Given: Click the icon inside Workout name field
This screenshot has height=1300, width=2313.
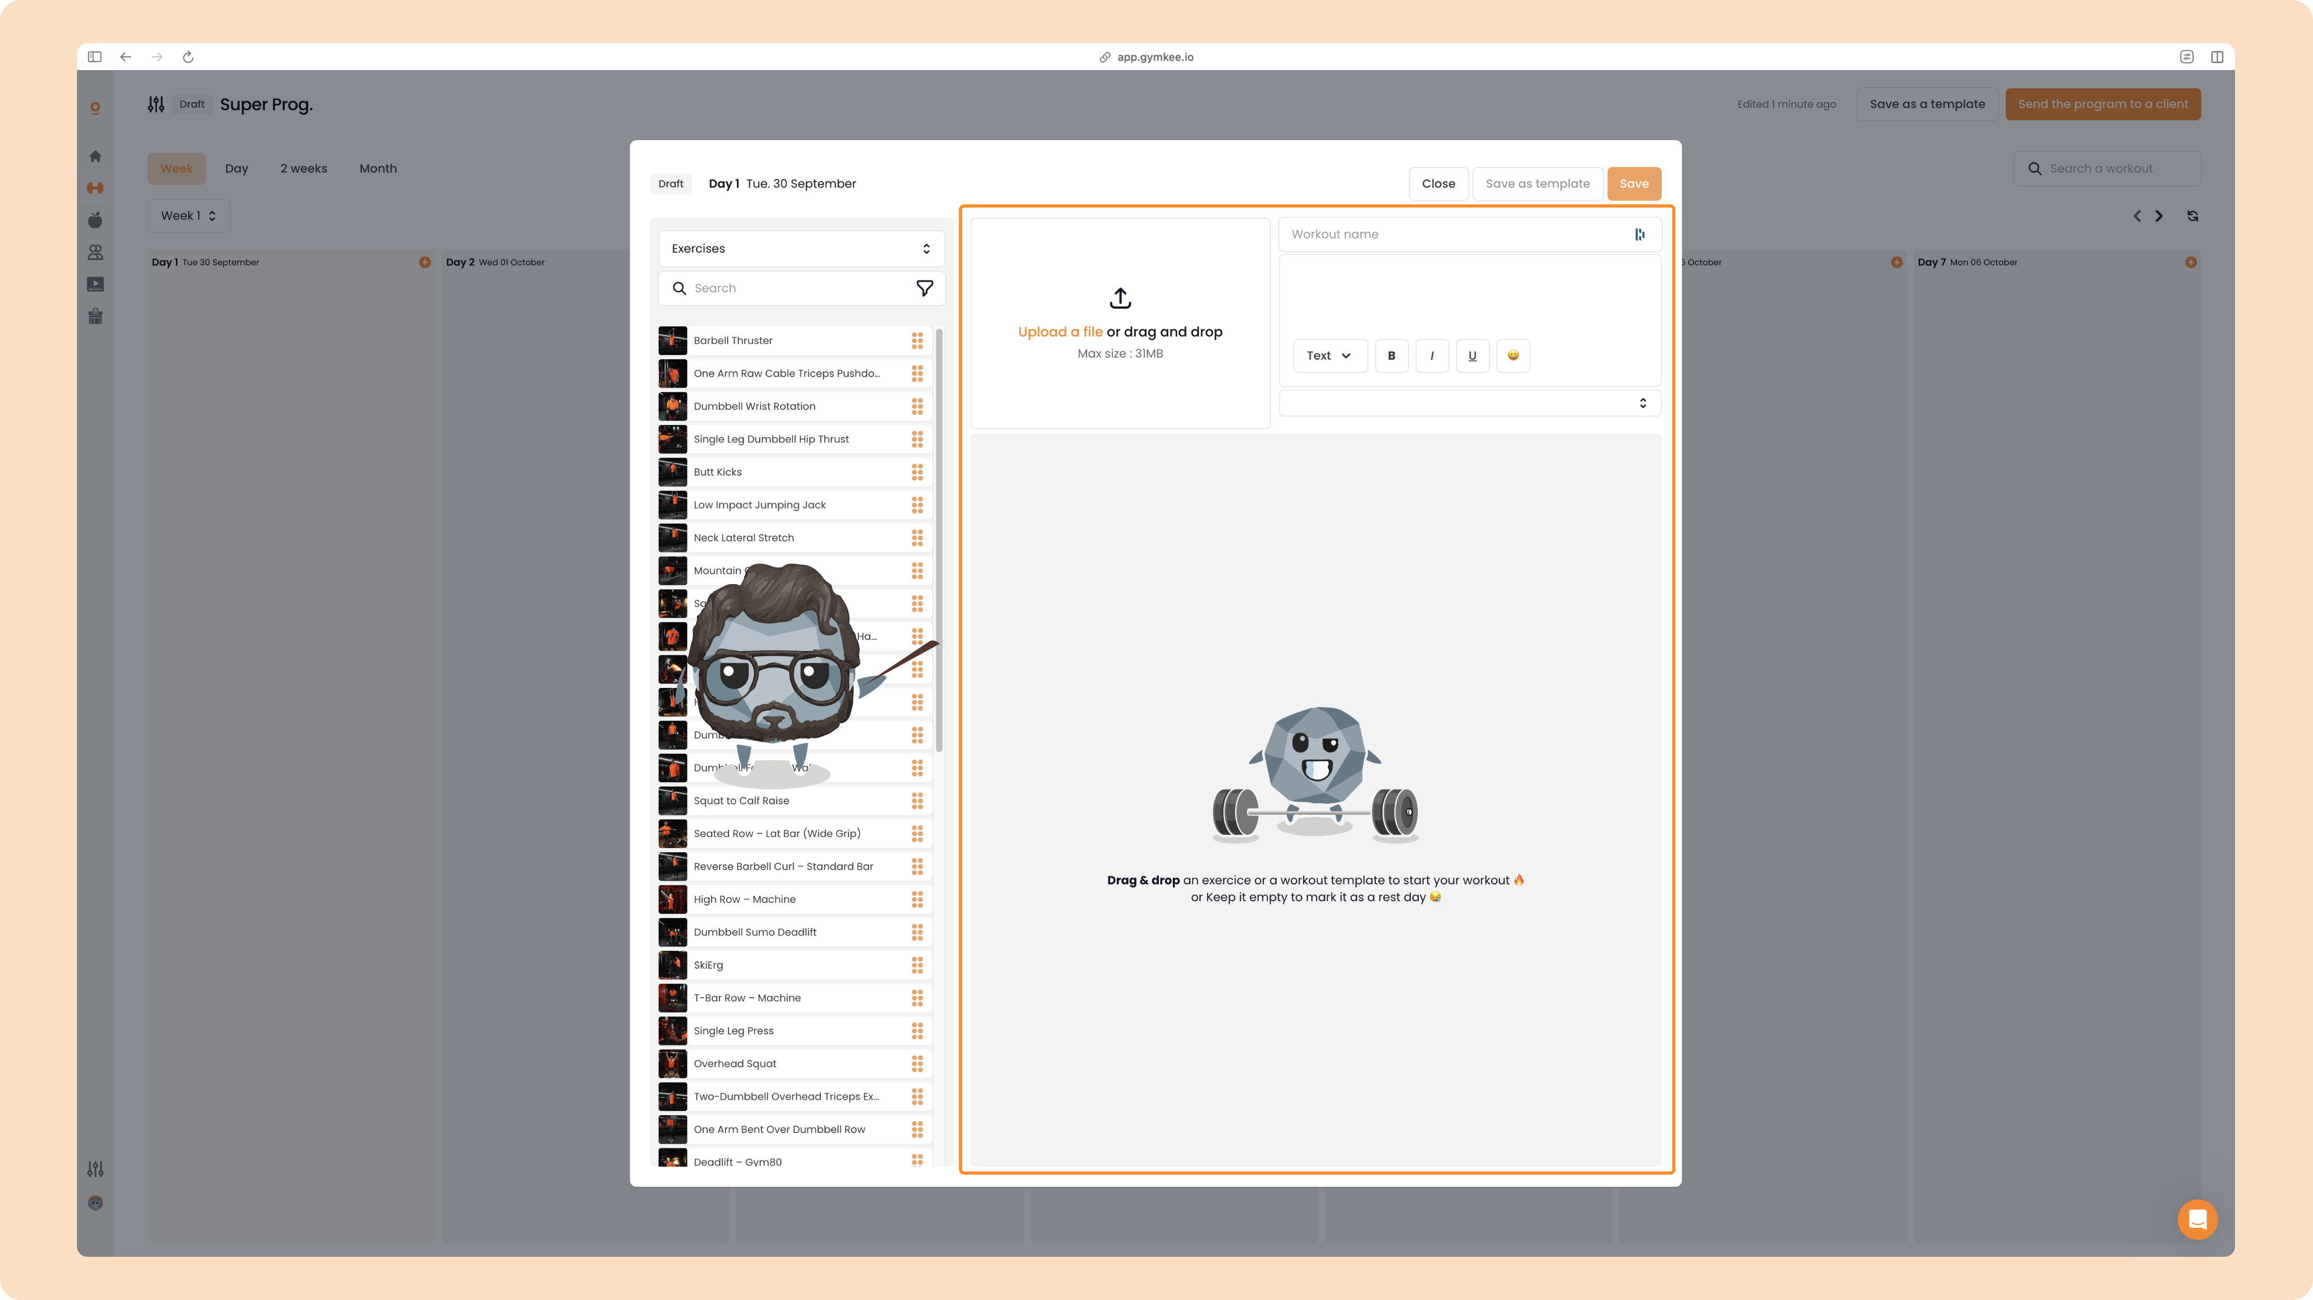Looking at the screenshot, I should tap(1640, 234).
